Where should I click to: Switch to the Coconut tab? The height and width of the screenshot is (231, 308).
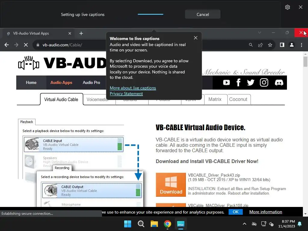tap(238, 99)
